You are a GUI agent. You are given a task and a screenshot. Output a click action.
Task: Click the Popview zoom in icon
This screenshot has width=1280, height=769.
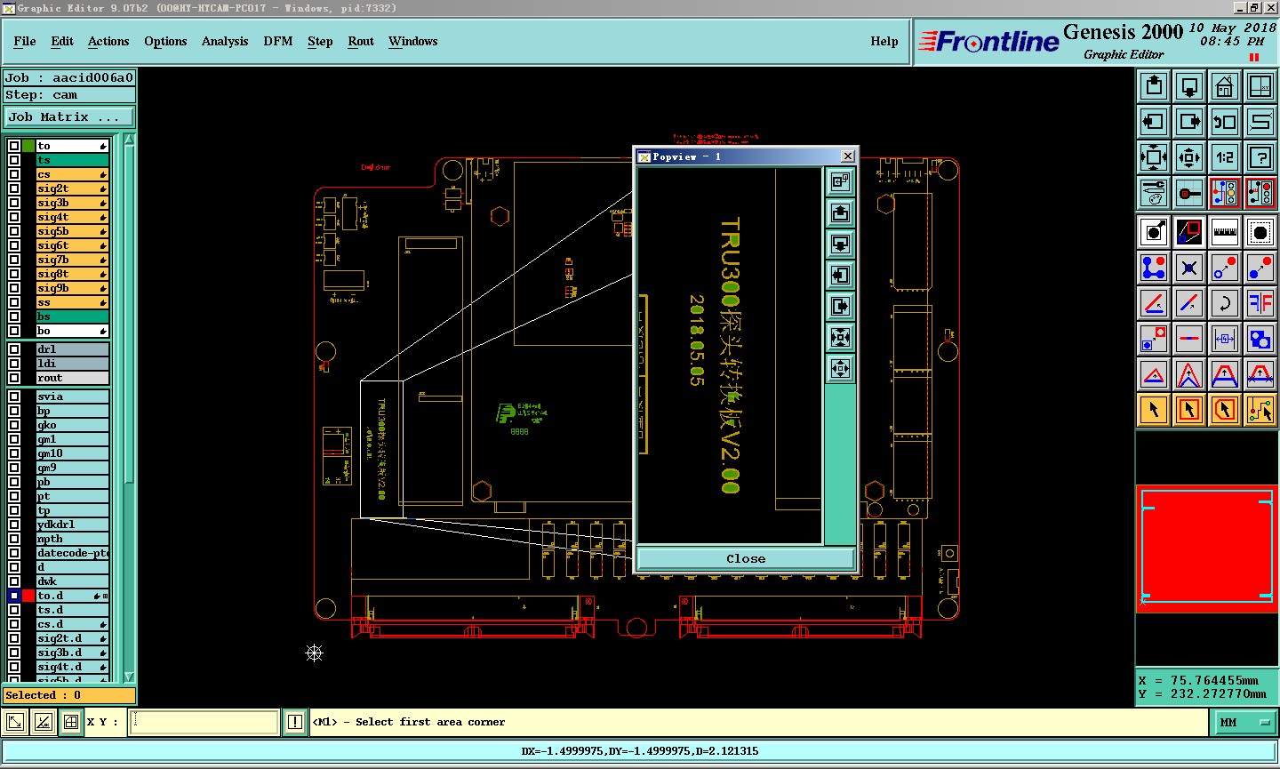840,338
